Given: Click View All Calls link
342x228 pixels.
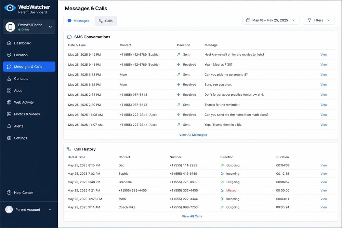Looking at the screenshot, I should [192, 216].
